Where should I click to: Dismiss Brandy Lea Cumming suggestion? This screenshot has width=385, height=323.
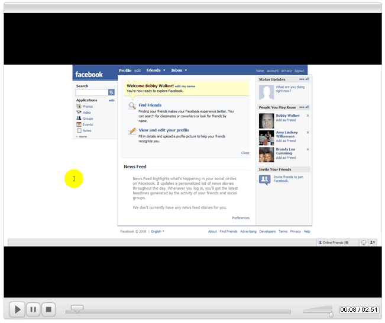308,149
